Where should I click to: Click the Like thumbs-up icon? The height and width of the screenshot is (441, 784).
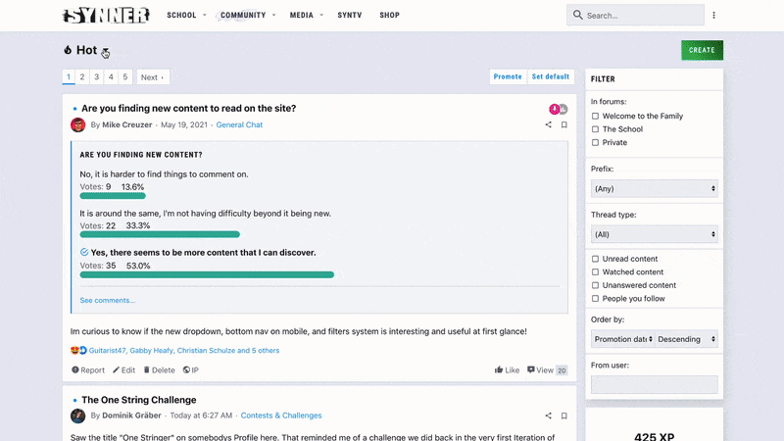pyautogui.click(x=500, y=370)
